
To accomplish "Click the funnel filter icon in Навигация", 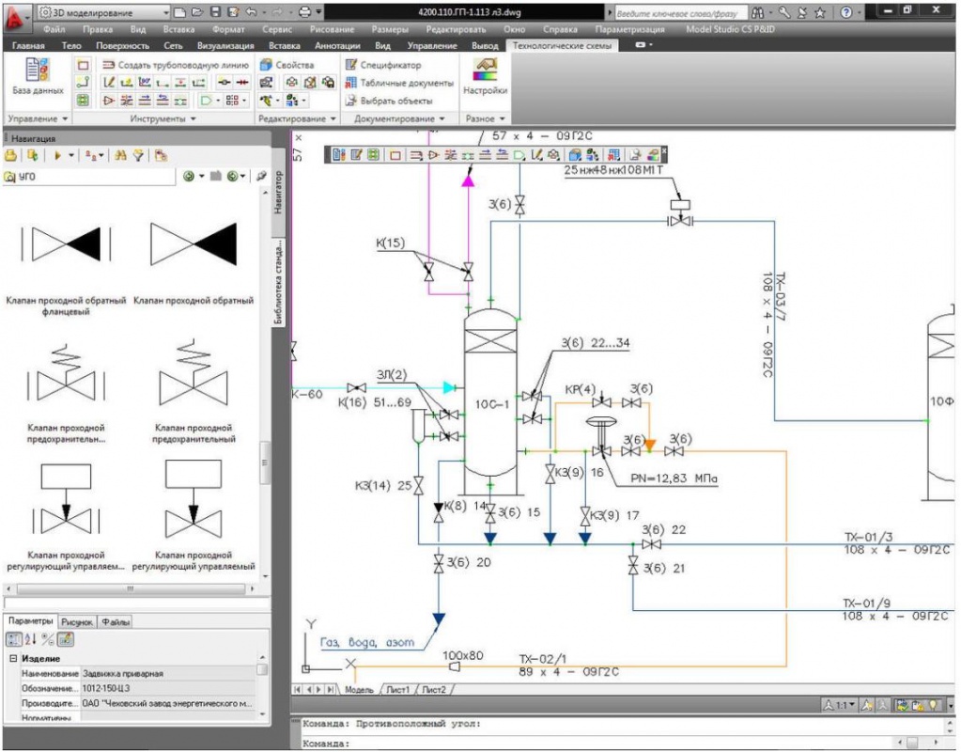I will click(x=138, y=156).
